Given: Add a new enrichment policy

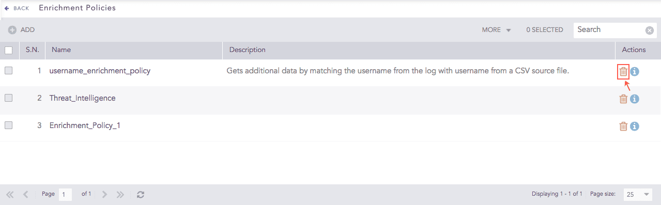Looking at the screenshot, I should (21, 30).
